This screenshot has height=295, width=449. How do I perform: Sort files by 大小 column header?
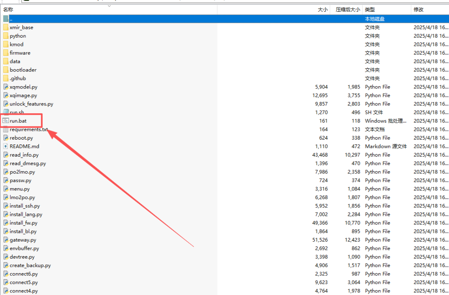[x=322, y=9]
